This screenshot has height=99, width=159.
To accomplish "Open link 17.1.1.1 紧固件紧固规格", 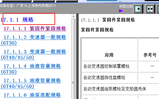I will (35, 29).
